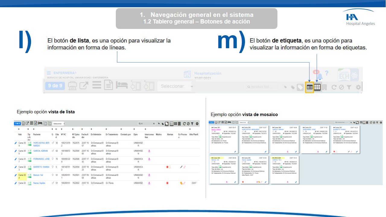
Task: Click the highlighted list view button
Action: [309, 87]
